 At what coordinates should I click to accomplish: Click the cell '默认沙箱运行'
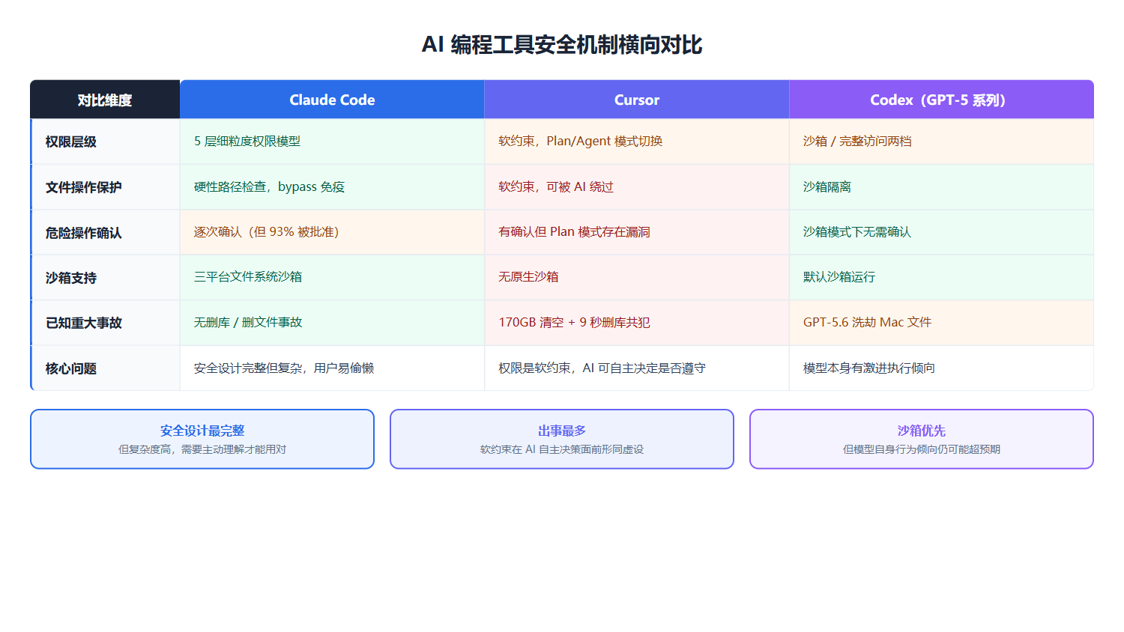pos(941,278)
